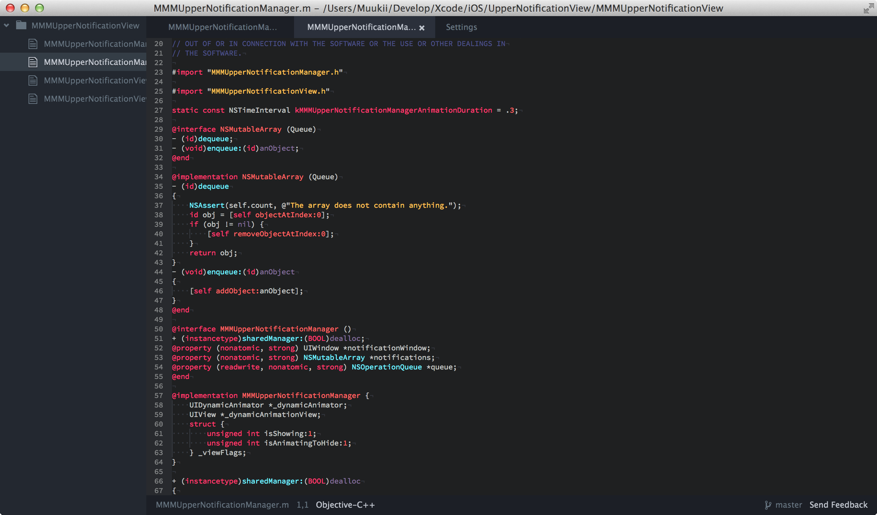
Task: Enter fullscreen using the top-right arrows icon
Action: click(x=868, y=8)
